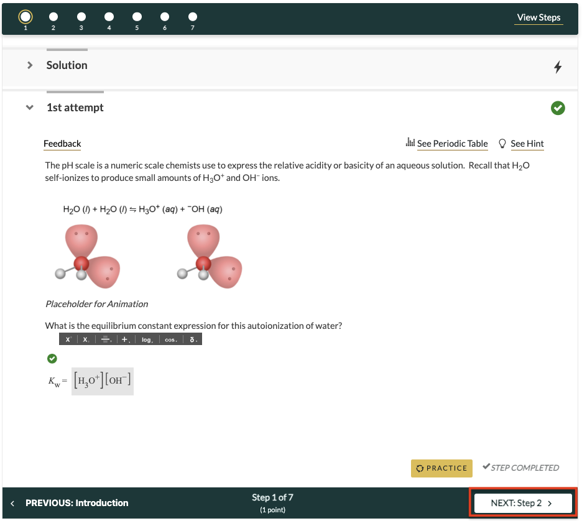
Task: Click the Placeholder for Animation caption
Action: 96,304
